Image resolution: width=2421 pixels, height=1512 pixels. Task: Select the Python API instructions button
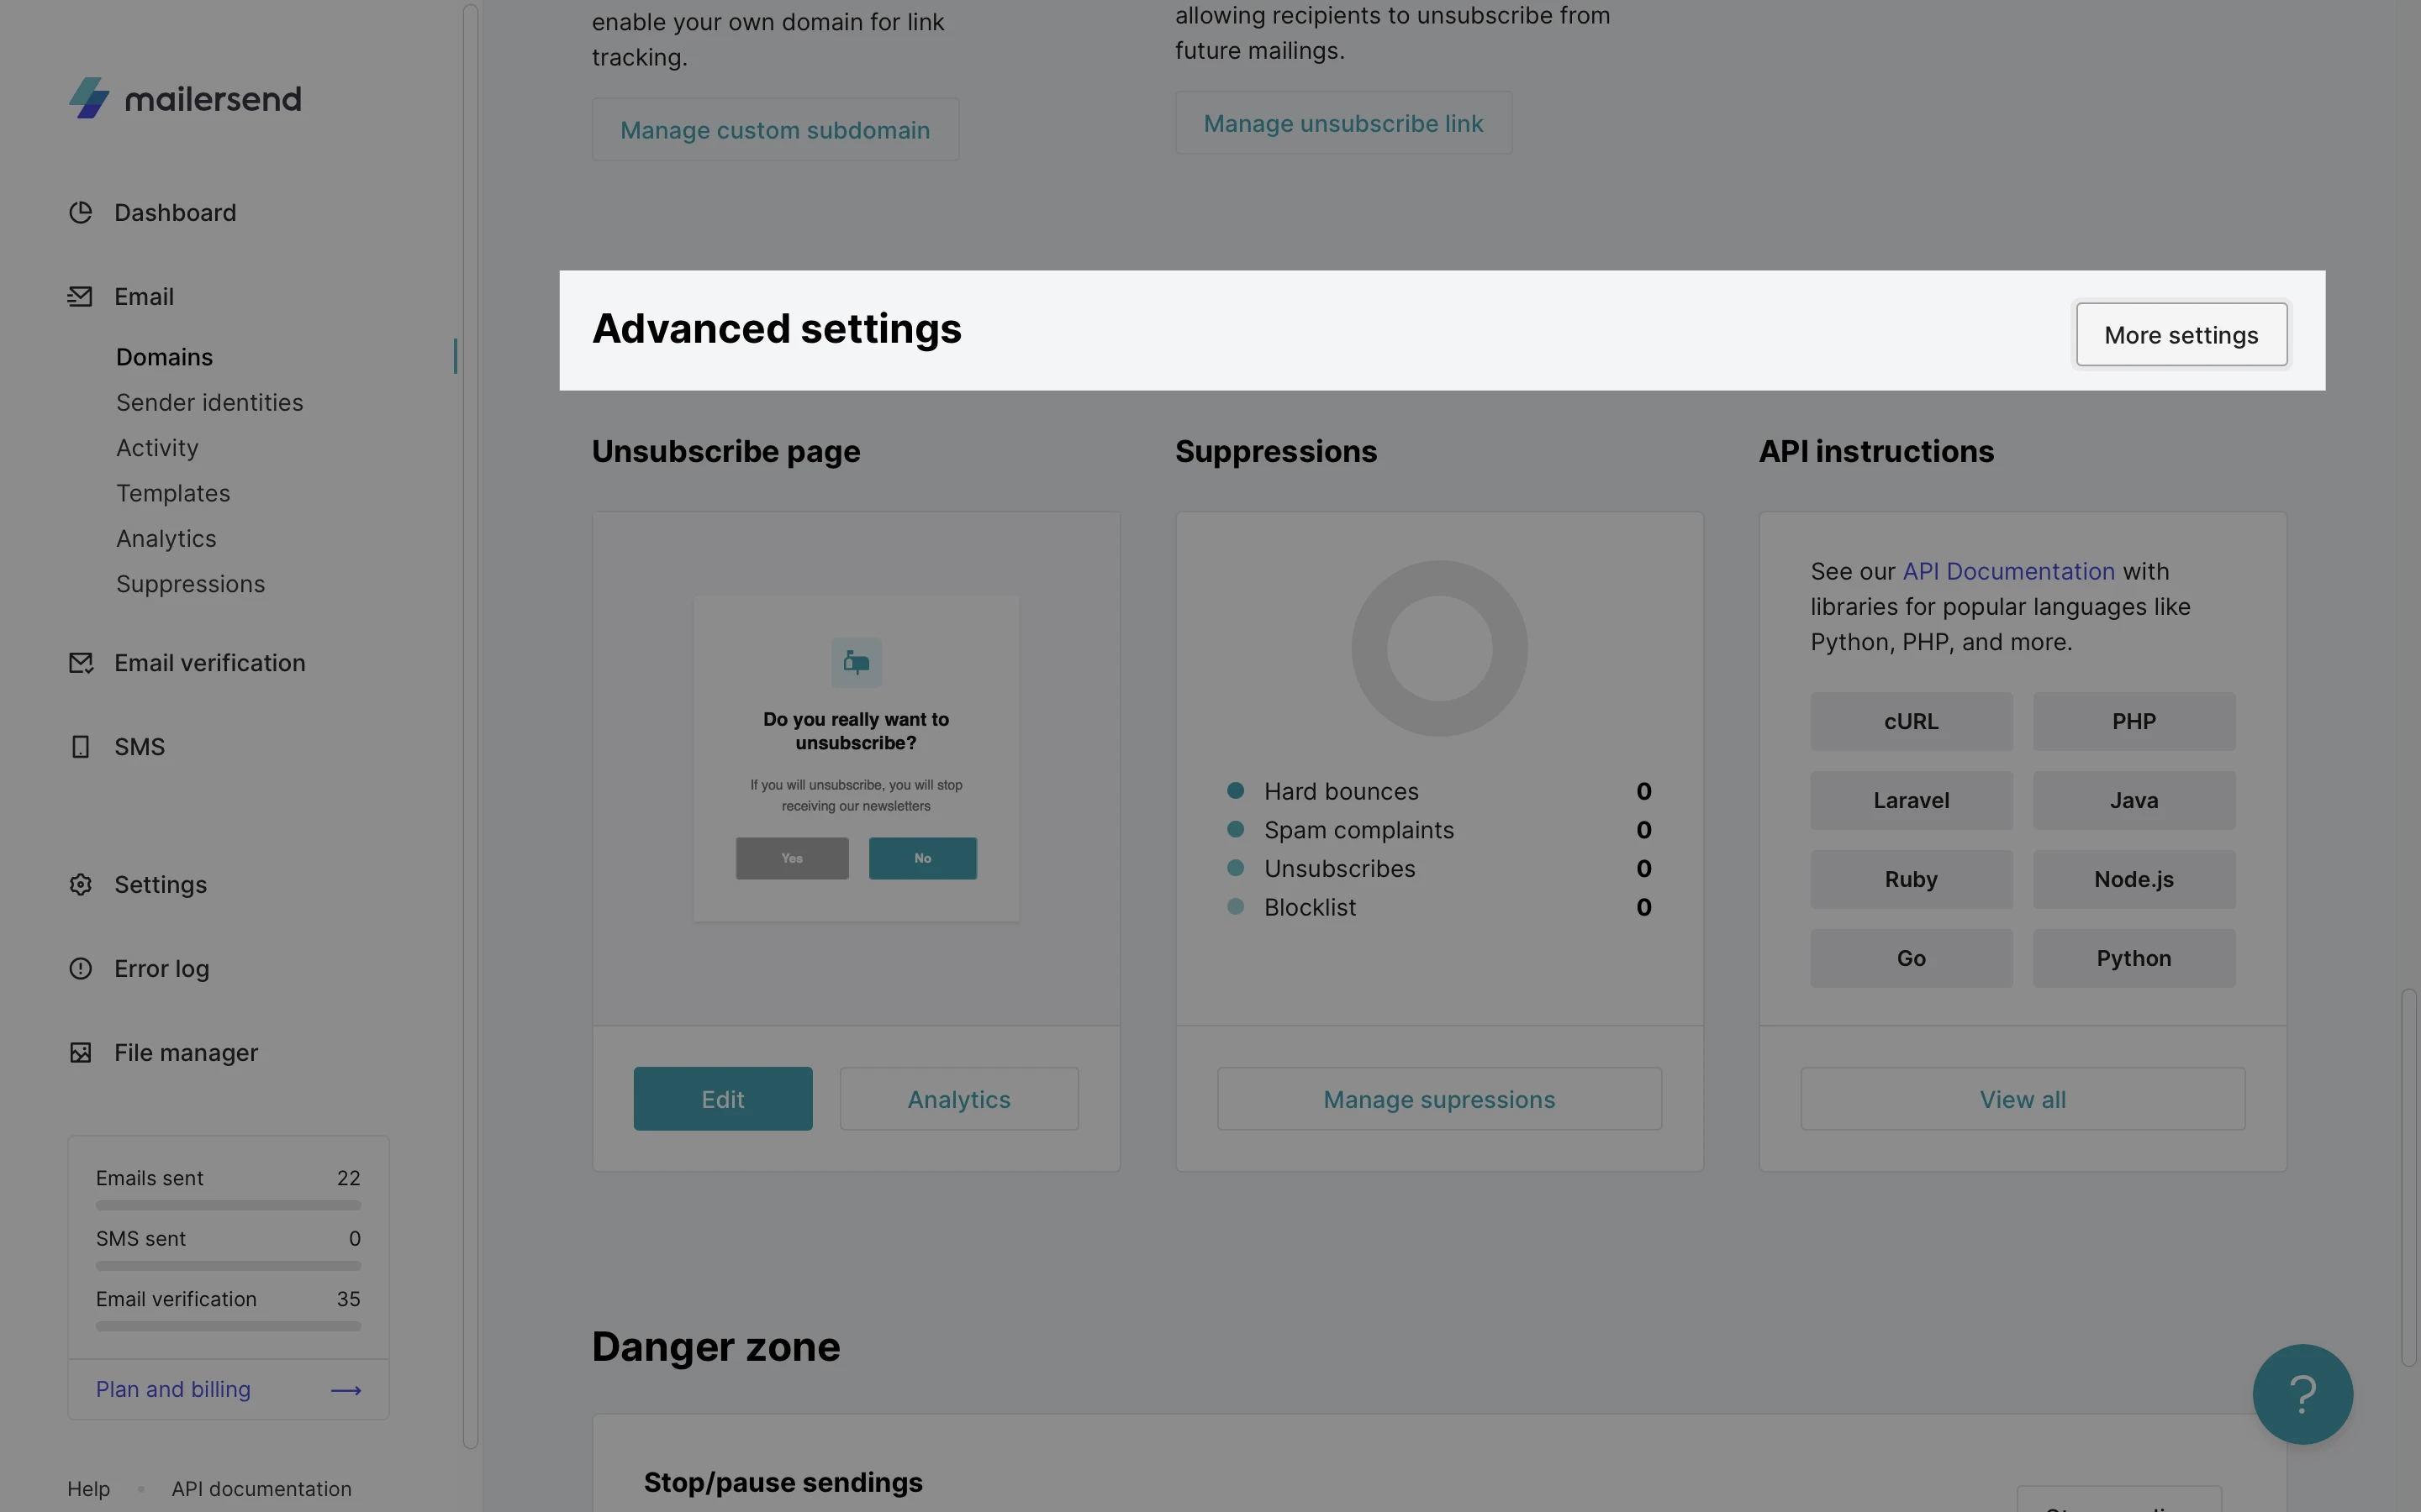2133,958
